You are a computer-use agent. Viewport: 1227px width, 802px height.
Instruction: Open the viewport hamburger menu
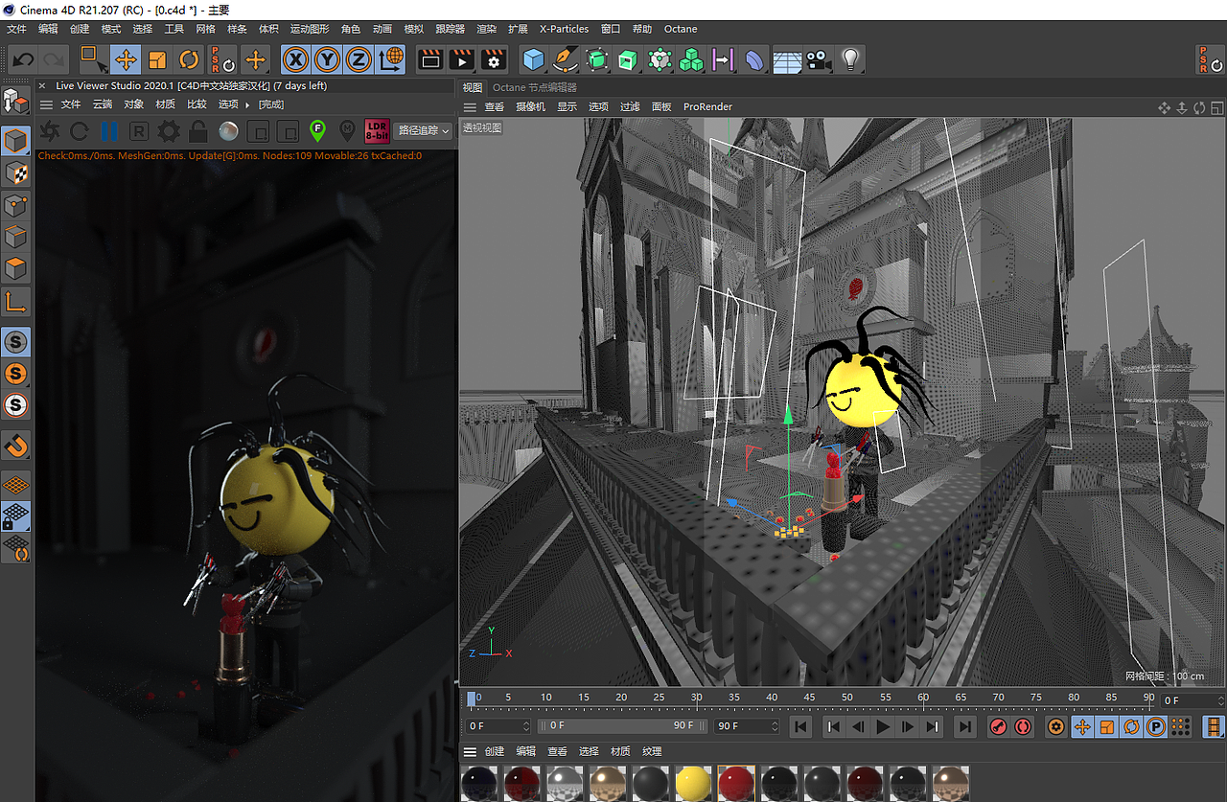point(470,107)
